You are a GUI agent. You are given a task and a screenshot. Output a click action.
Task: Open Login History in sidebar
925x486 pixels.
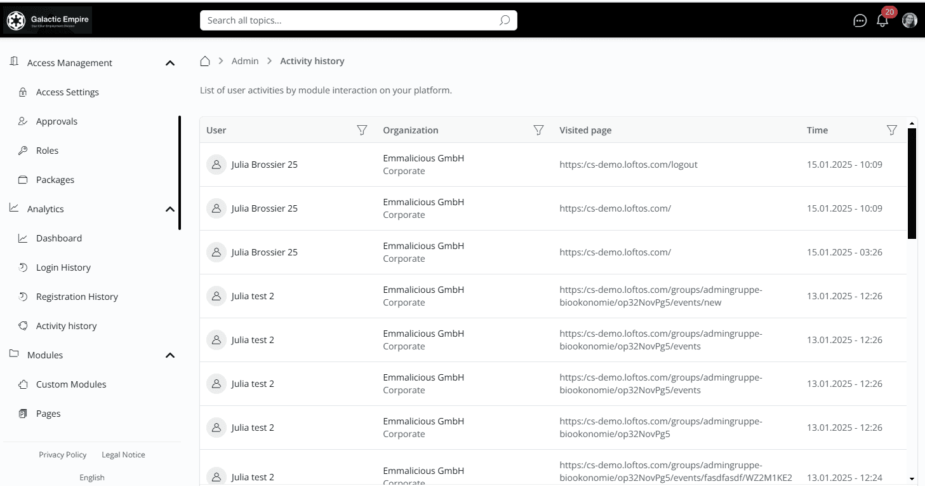pyautogui.click(x=63, y=267)
